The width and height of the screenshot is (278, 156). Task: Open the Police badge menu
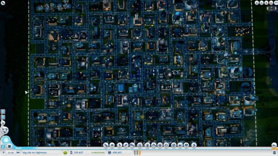tap(166, 145)
